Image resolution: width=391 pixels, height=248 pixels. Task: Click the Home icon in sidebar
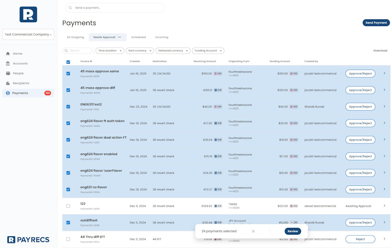click(8, 54)
